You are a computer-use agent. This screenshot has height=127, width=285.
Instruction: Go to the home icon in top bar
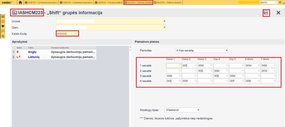click(20, 3)
